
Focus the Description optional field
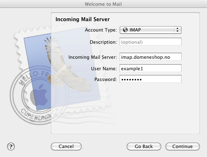(150, 42)
